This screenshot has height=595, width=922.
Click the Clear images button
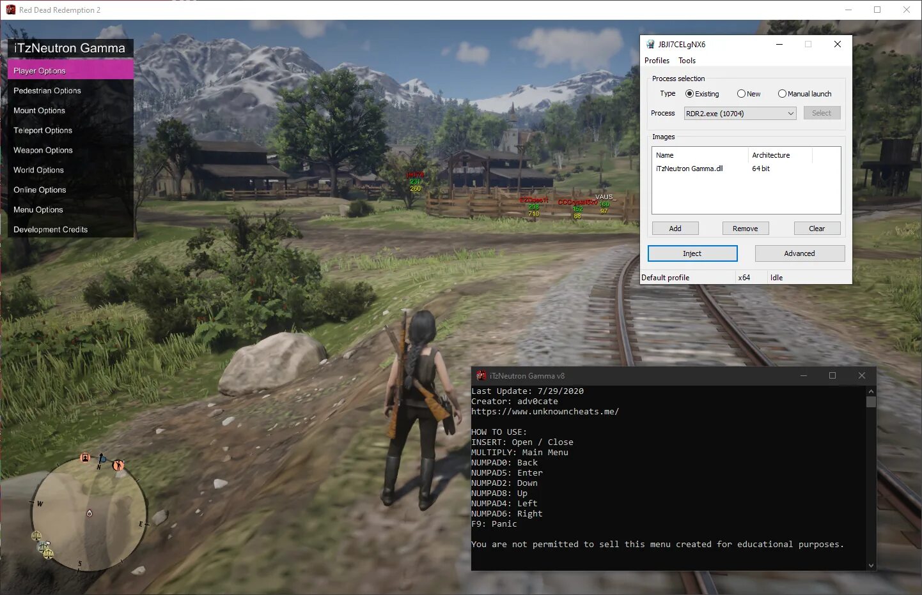pyautogui.click(x=817, y=229)
